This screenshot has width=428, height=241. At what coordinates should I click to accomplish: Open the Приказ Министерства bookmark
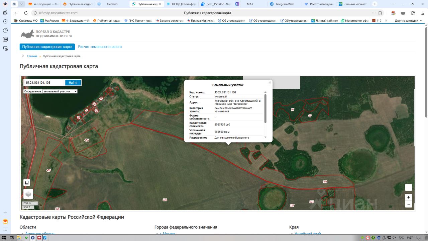pyautogui.click(x=200, y=20)
